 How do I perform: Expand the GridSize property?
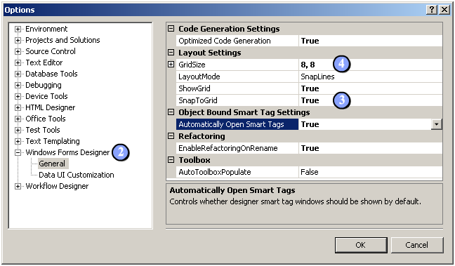(171, 65)
